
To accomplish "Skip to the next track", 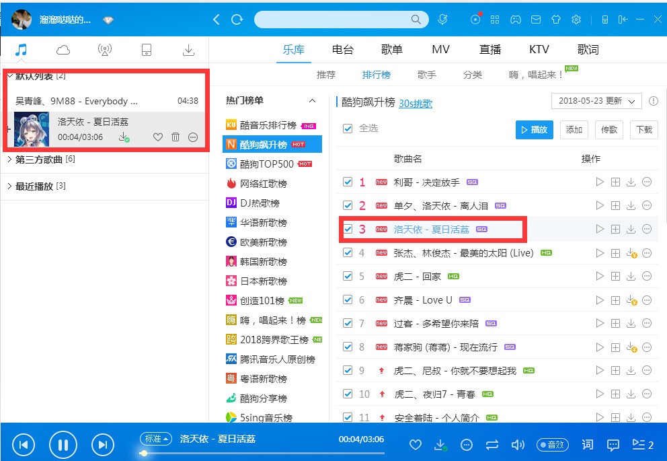I will tap(102, 444).
